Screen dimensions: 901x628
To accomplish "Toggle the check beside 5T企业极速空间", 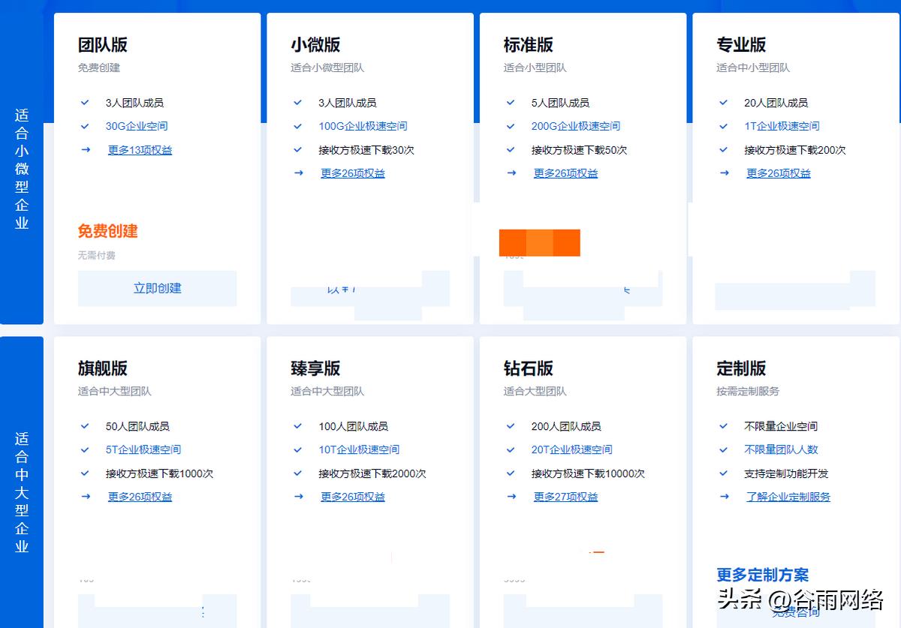I will (85, 449).
